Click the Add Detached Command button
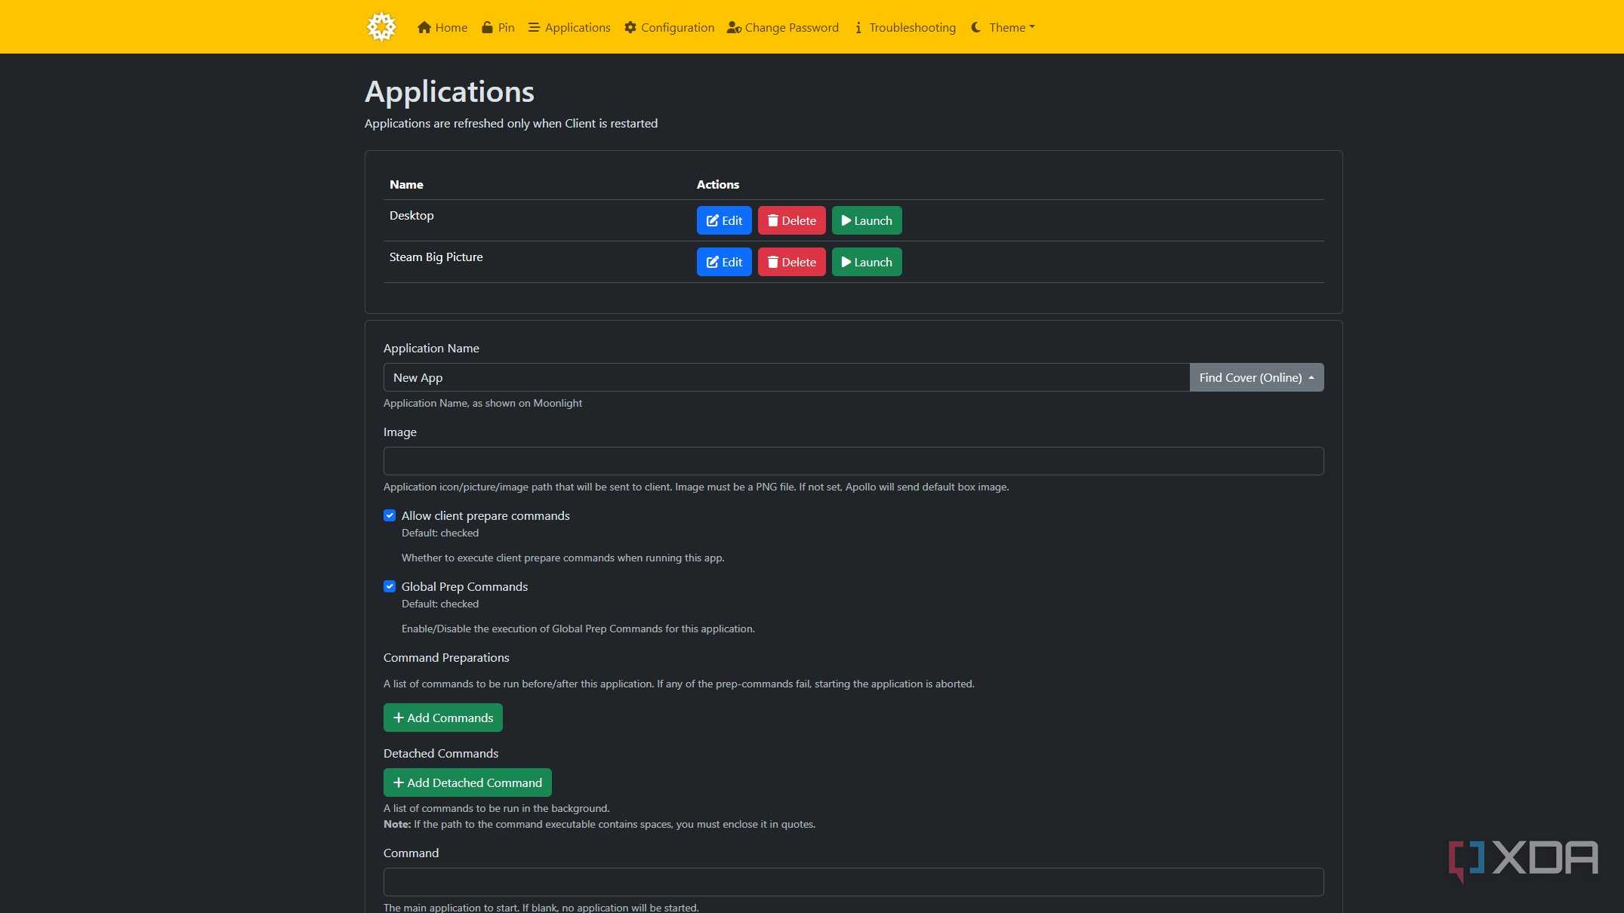Image resolution: width=1624 pixels, height=913 pixels. point(467,782)
